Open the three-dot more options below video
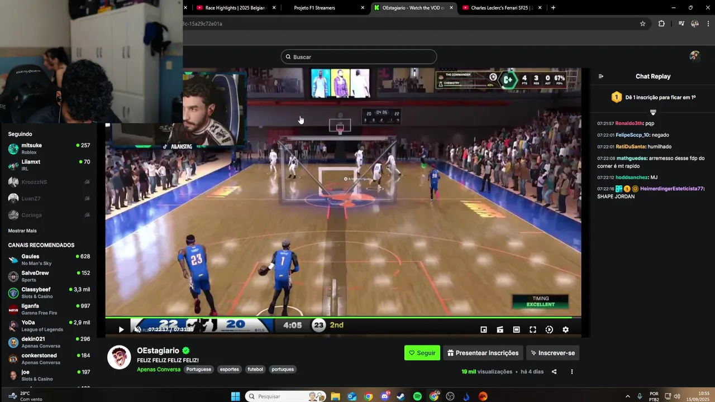This screenshot has height=402, width=715. coord(571,371)
